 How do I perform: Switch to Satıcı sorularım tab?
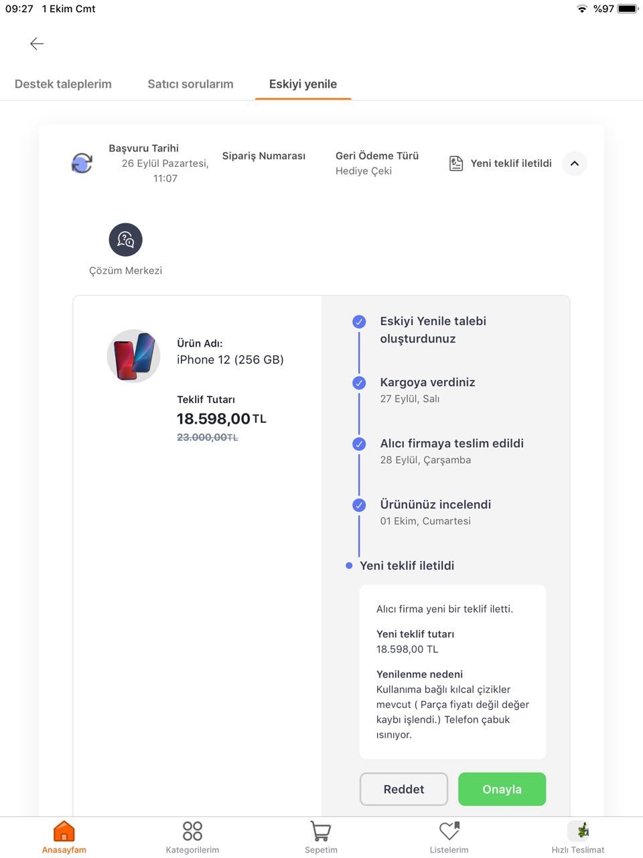coord(190,84)
